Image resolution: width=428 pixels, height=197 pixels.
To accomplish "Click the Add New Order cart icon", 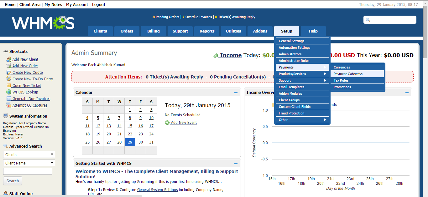I will pyautogui.click(x=9, y=66).
